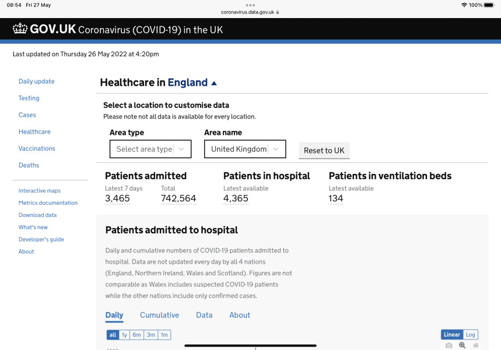Collapse the Healthcare in England location selector
Viewport: 501px width, 350px height.
click(214, 83)
